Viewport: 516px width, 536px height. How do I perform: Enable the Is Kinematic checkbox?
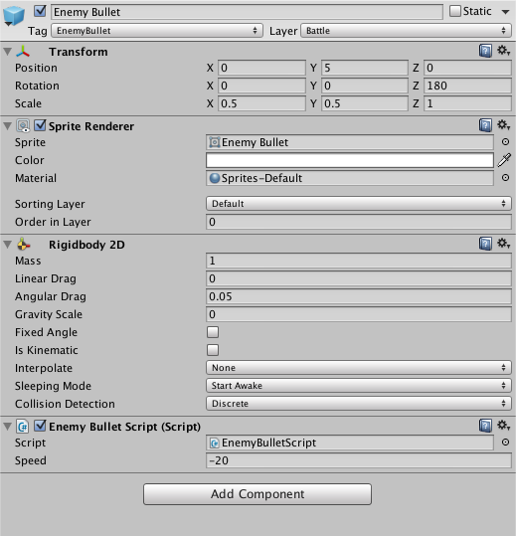pos(213,350)
